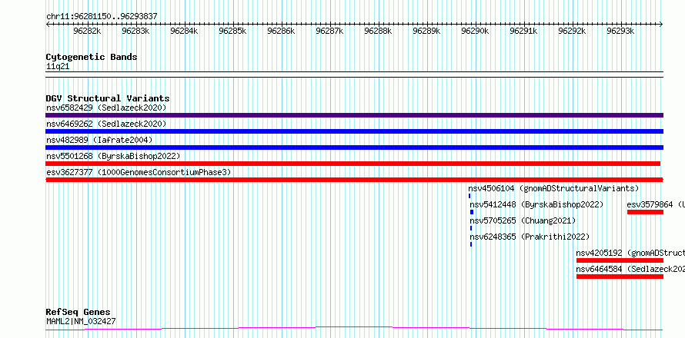Click the small blue nsv6248365 marker
Image resolution: width=685 pixels, height=338 pixels.
[471, 244]
